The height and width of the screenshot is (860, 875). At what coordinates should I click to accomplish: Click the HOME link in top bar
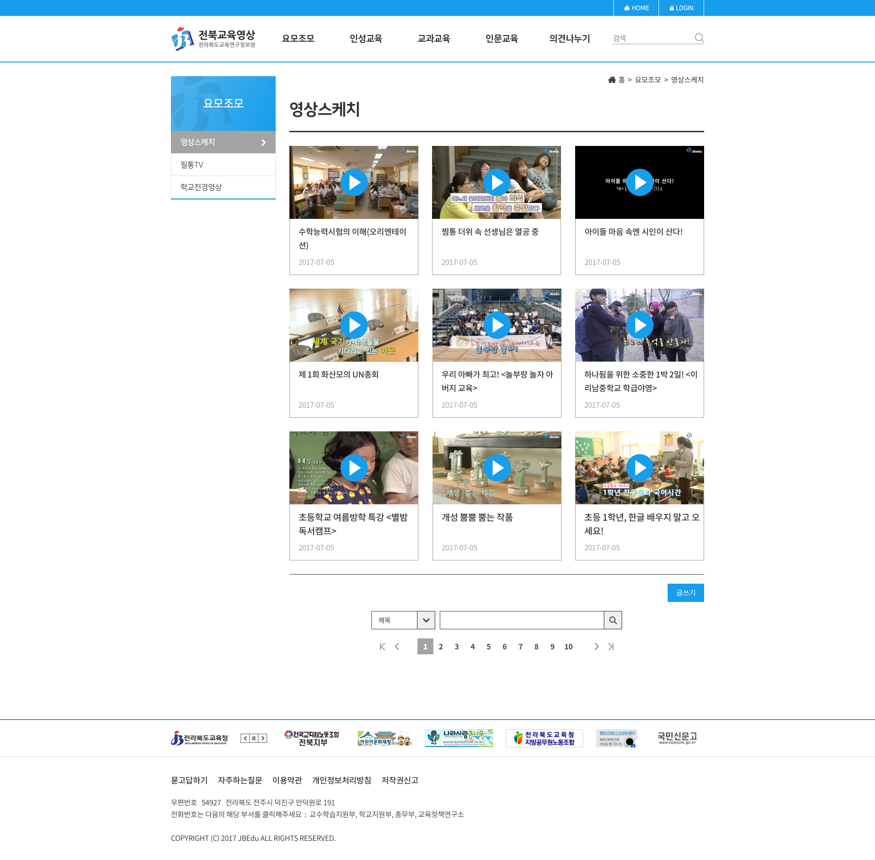point(636,8)
